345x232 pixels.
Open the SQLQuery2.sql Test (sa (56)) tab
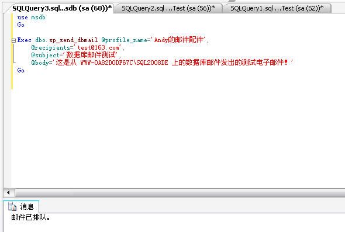pyautogui.click(x=168, y=8)
